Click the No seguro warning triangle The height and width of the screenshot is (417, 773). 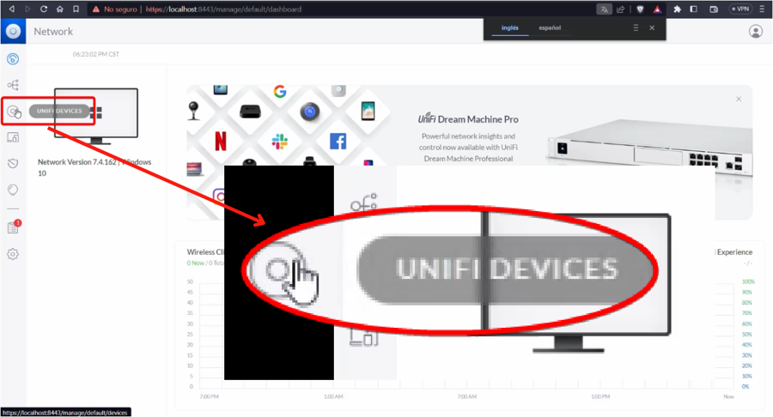pyautogui.click(x=96, y=9)
